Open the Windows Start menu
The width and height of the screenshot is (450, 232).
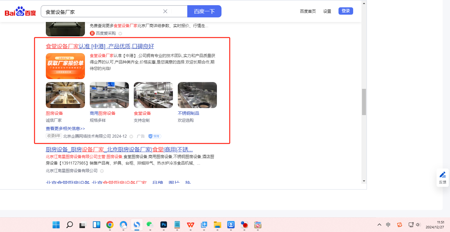click(x=56, y=225)
